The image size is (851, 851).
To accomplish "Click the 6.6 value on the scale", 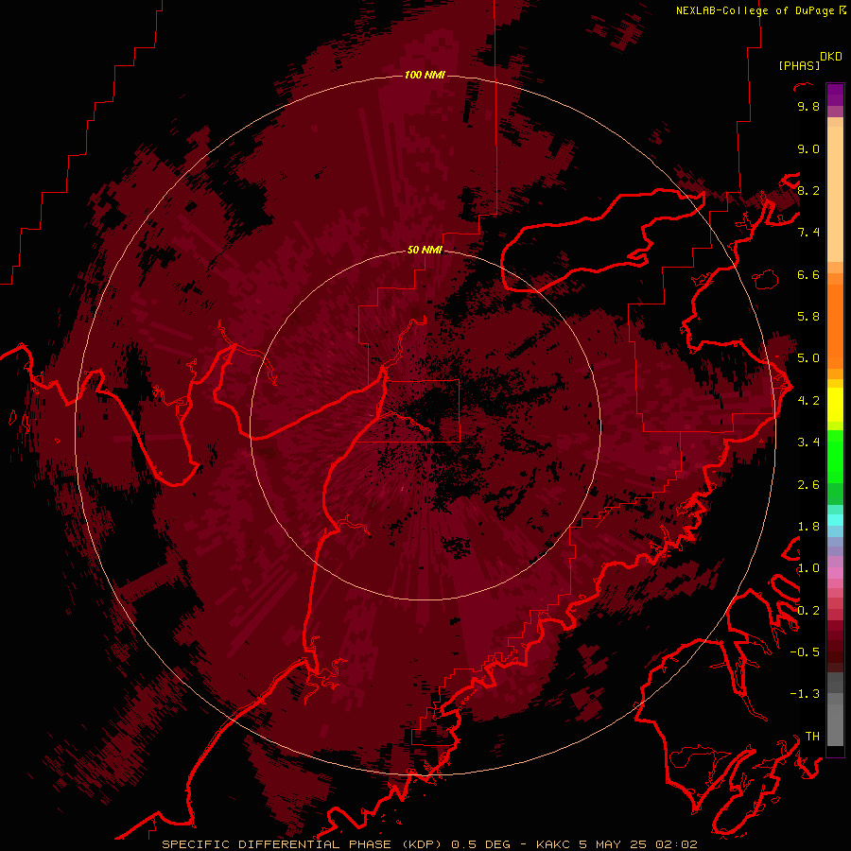I will tap(808, 274).
